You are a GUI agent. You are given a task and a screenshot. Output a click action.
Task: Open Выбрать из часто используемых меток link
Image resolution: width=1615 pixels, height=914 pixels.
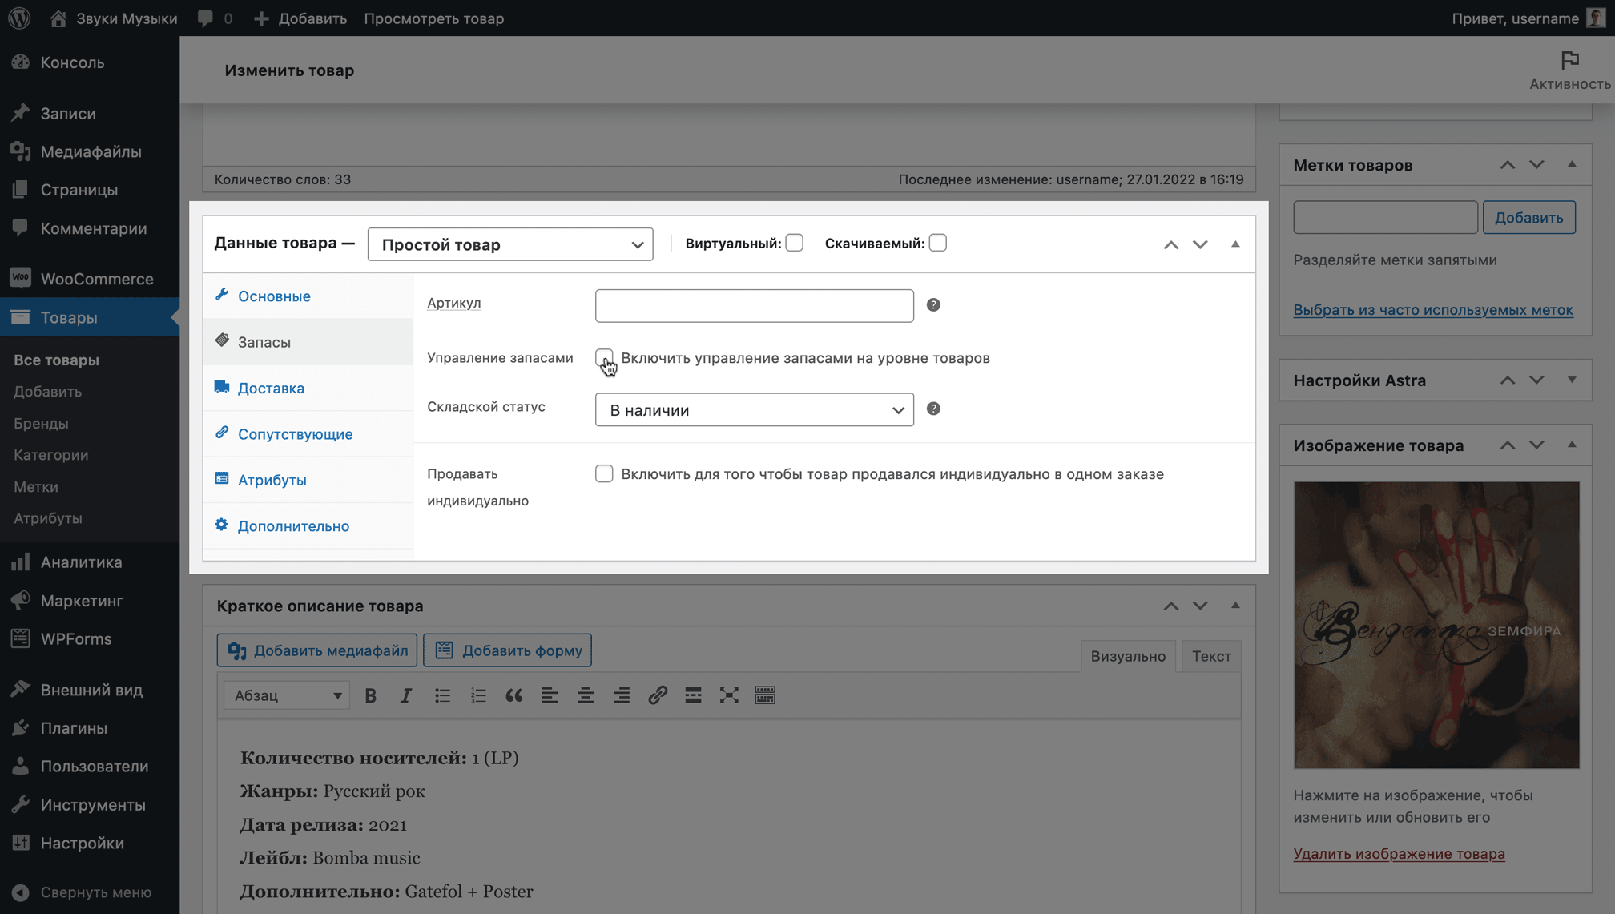point(1432,310)
